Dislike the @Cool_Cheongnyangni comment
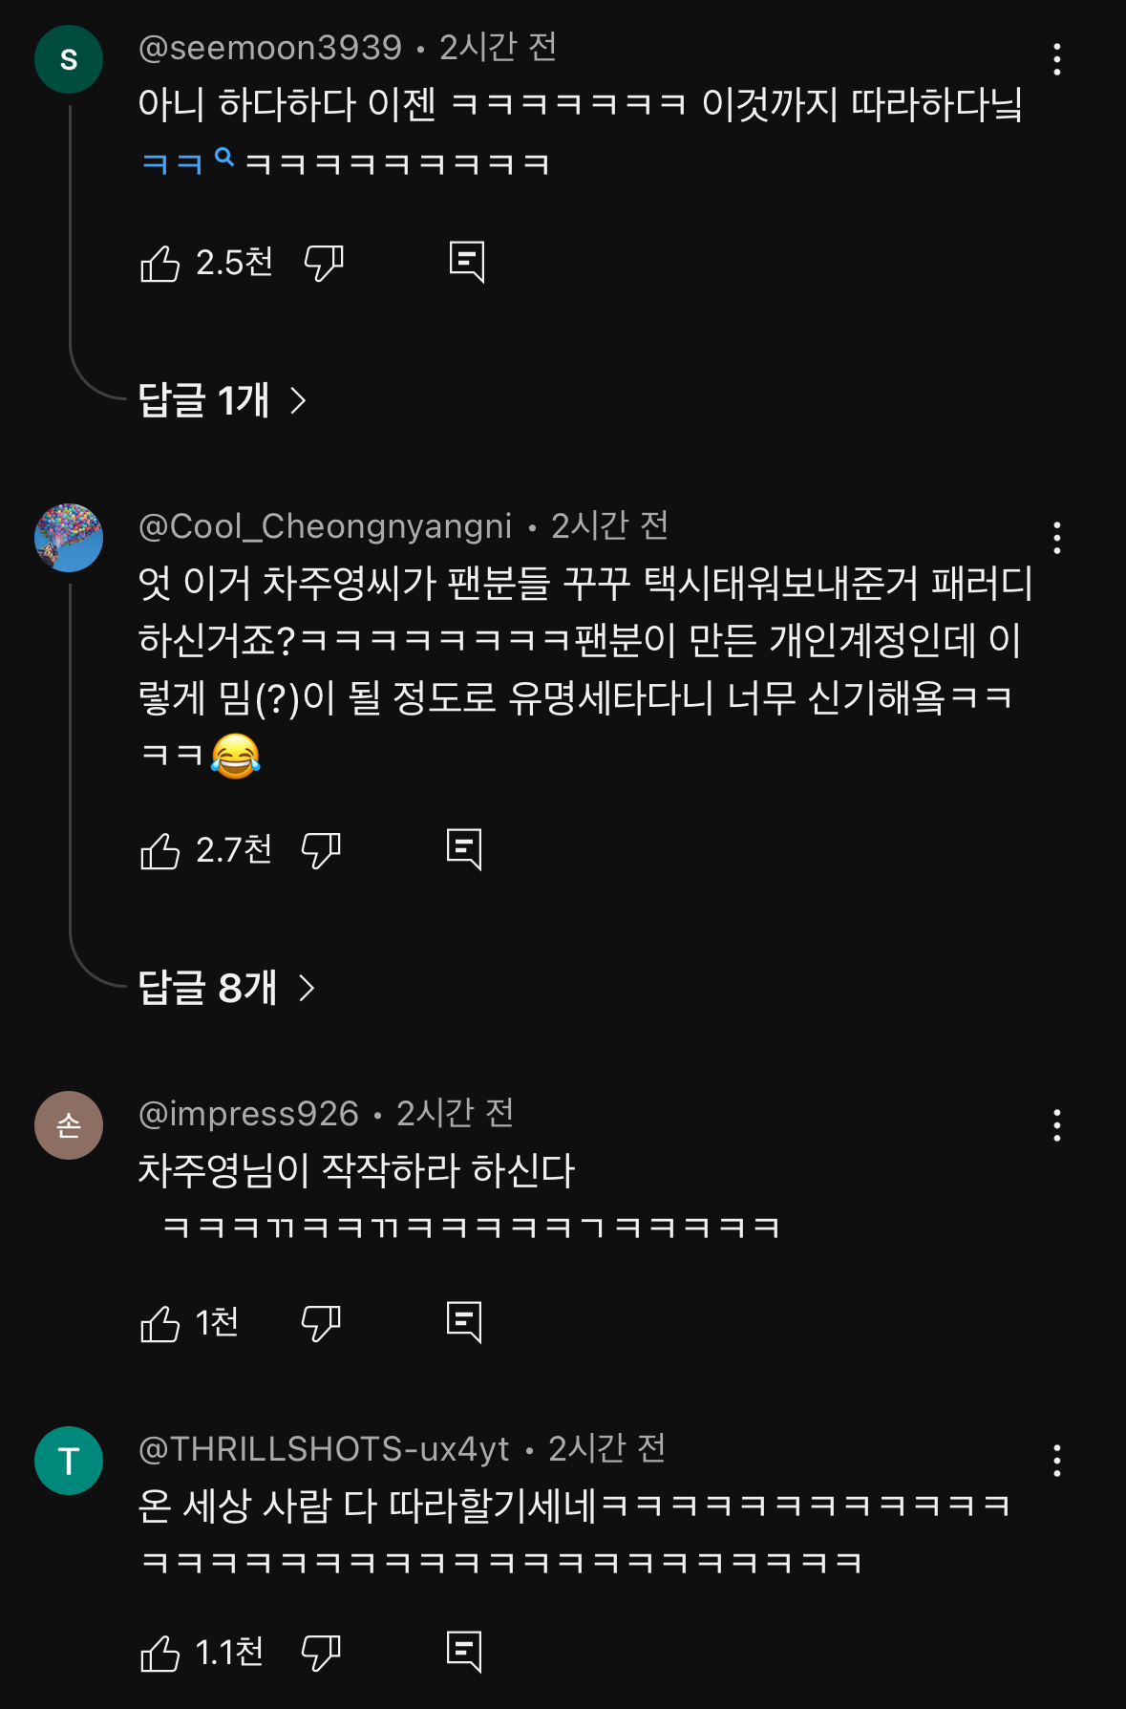Screen dimensions: 1126x1709 tap(321, 850)
